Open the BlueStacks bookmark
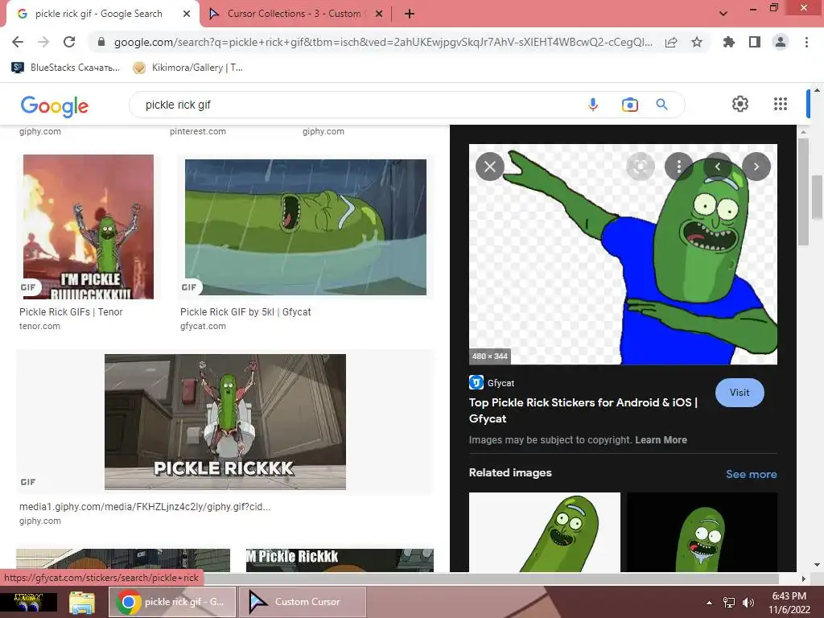 point(66,68)
